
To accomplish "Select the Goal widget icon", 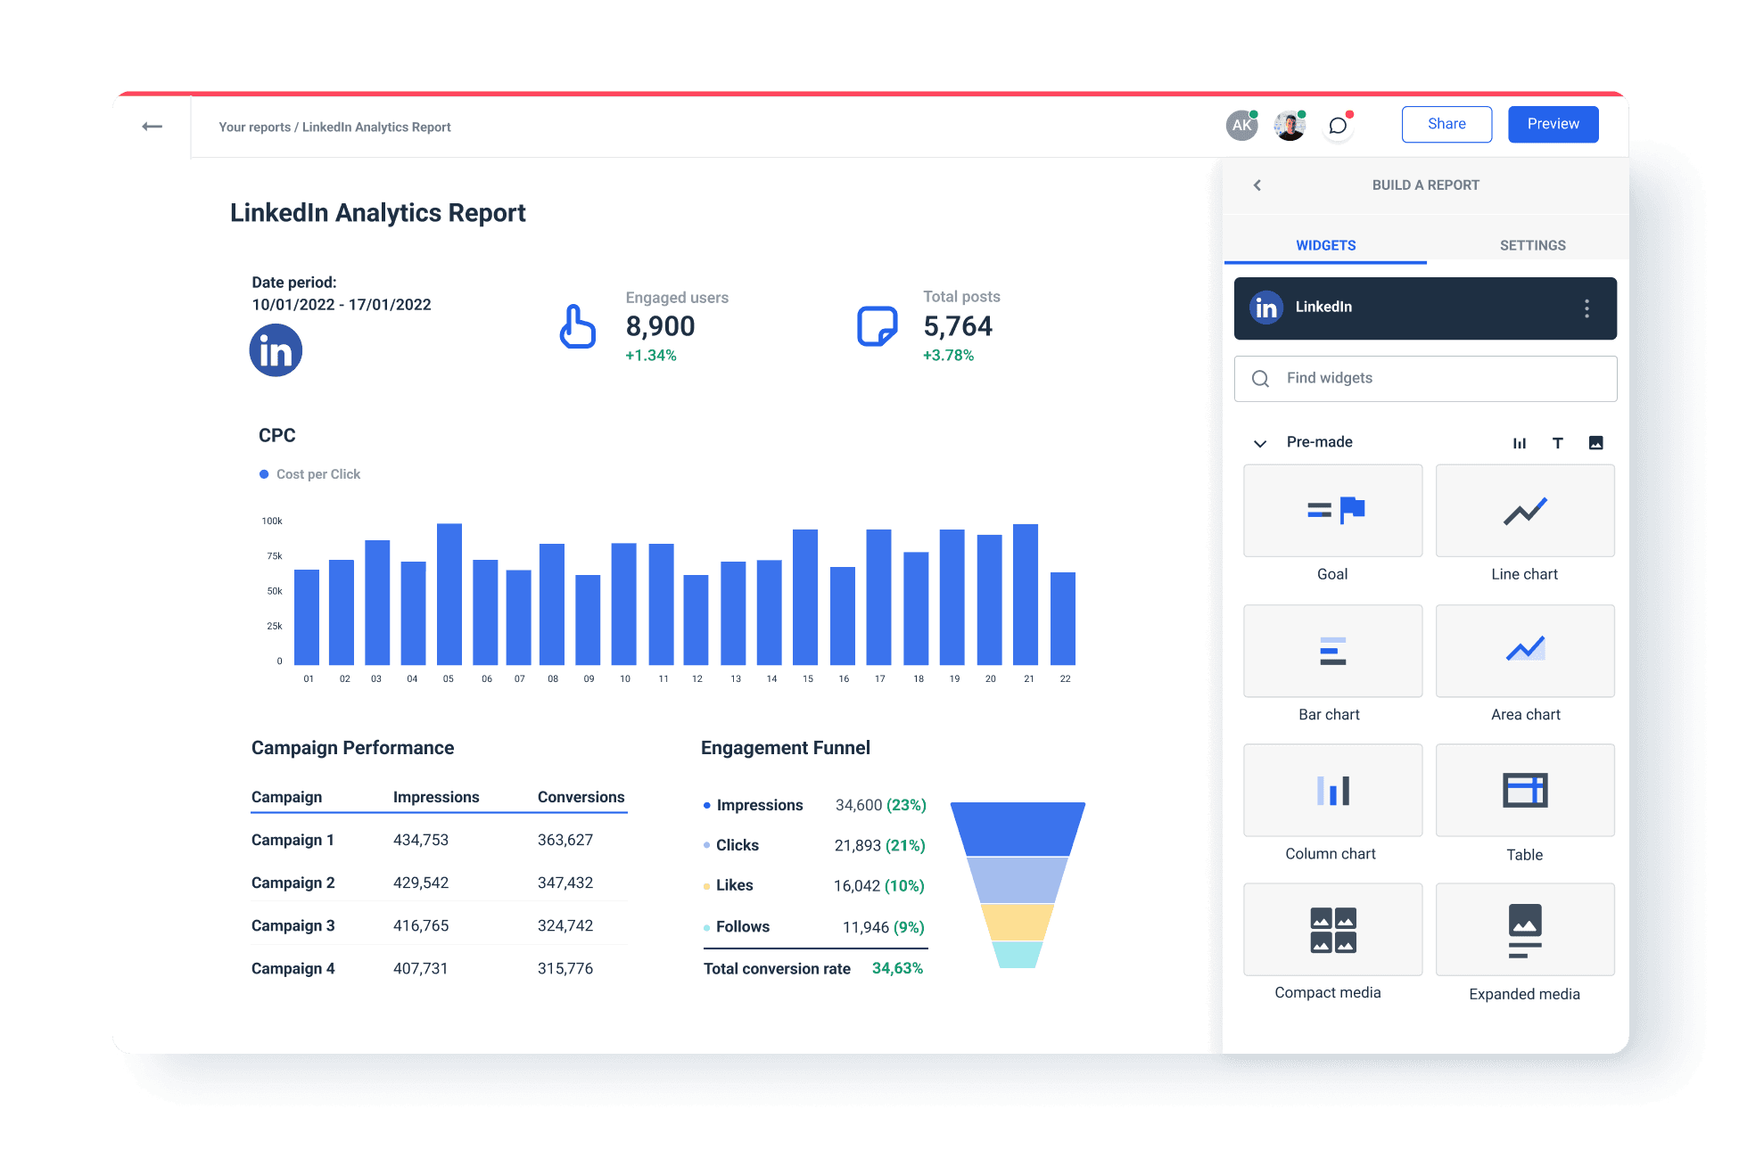I will [1332, 510].
